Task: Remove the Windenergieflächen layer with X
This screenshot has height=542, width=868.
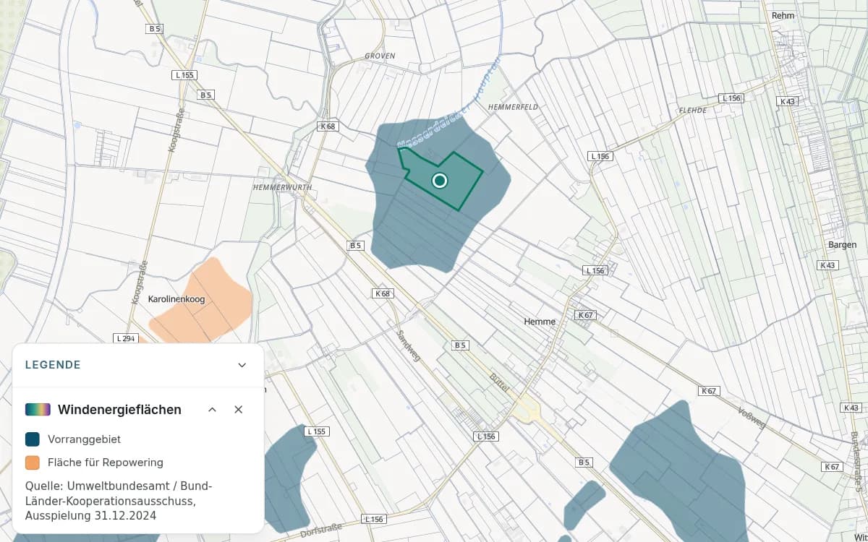Action: tap(239, 410)
